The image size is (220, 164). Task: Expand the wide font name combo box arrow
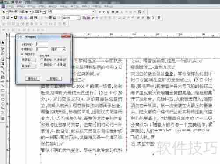[x=93, y=12]
